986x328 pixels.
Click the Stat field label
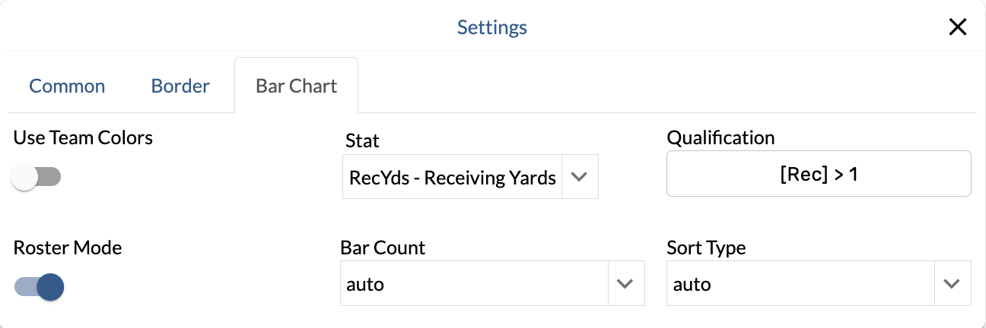click(x=362, y=140)
